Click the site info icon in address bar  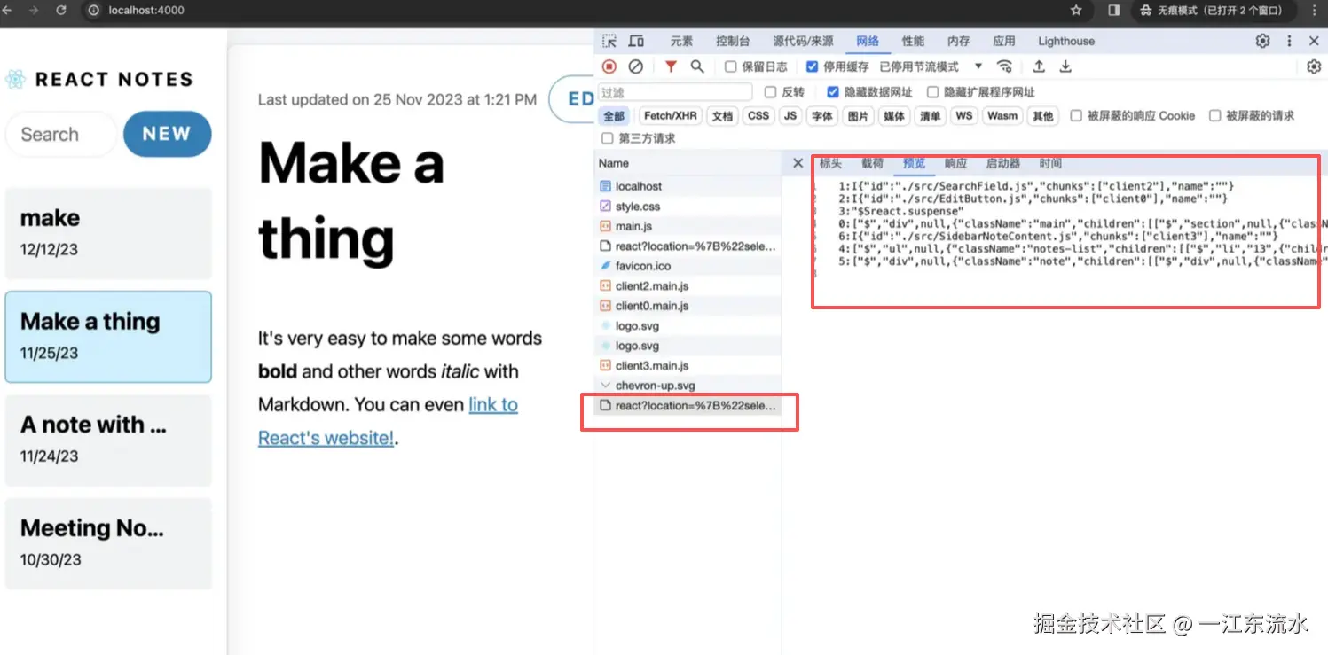click(x=93, y=11)
